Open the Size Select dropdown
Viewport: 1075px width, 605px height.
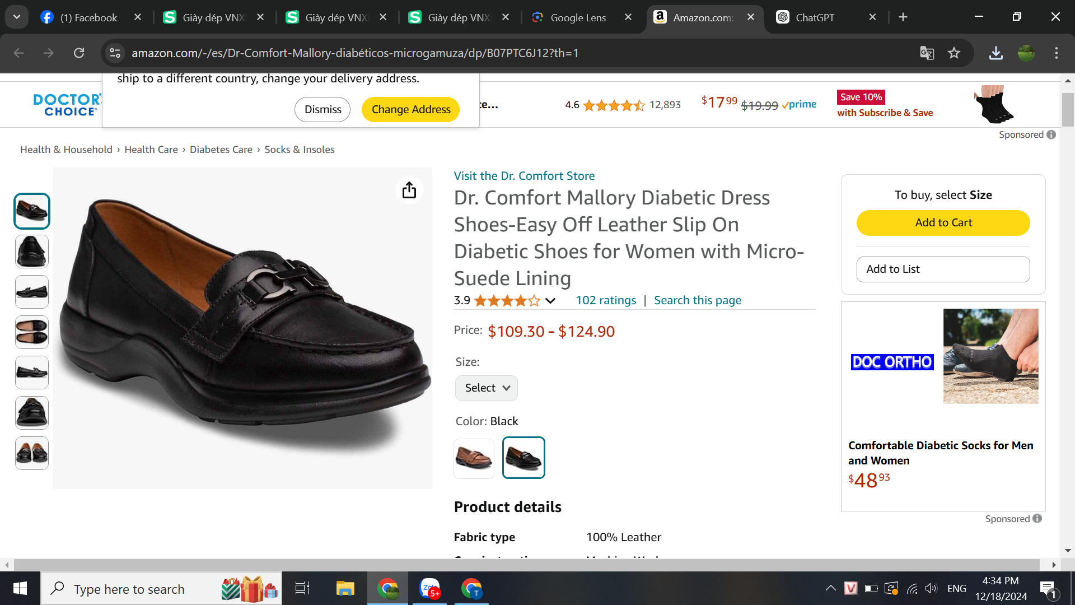pyautogui.click(x=486, y=388)
